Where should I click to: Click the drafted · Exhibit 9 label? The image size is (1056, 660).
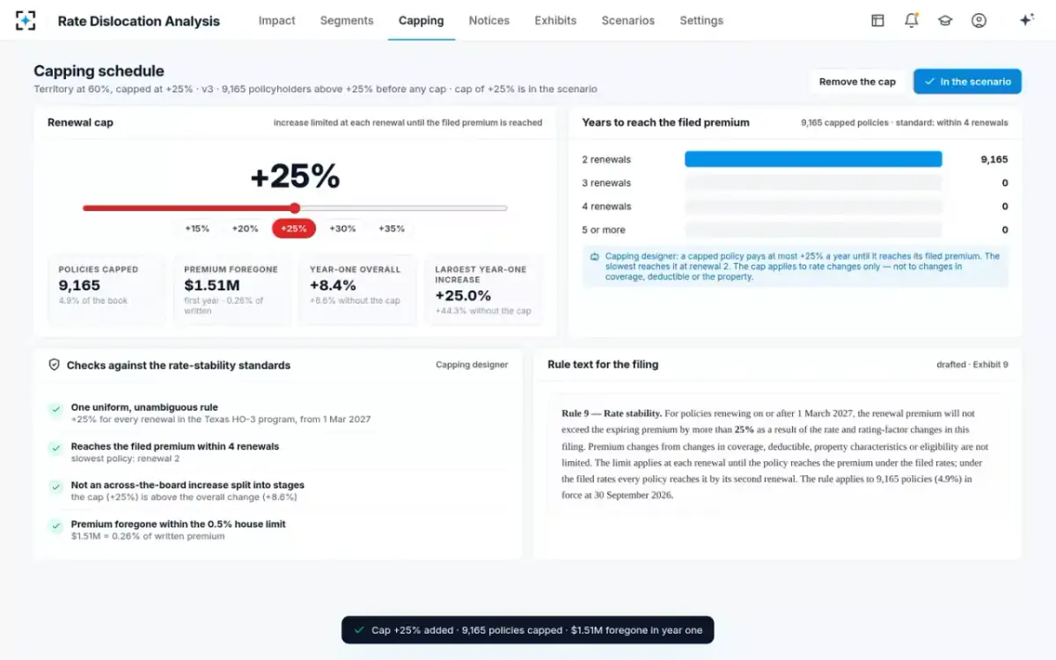coord(972,365)
